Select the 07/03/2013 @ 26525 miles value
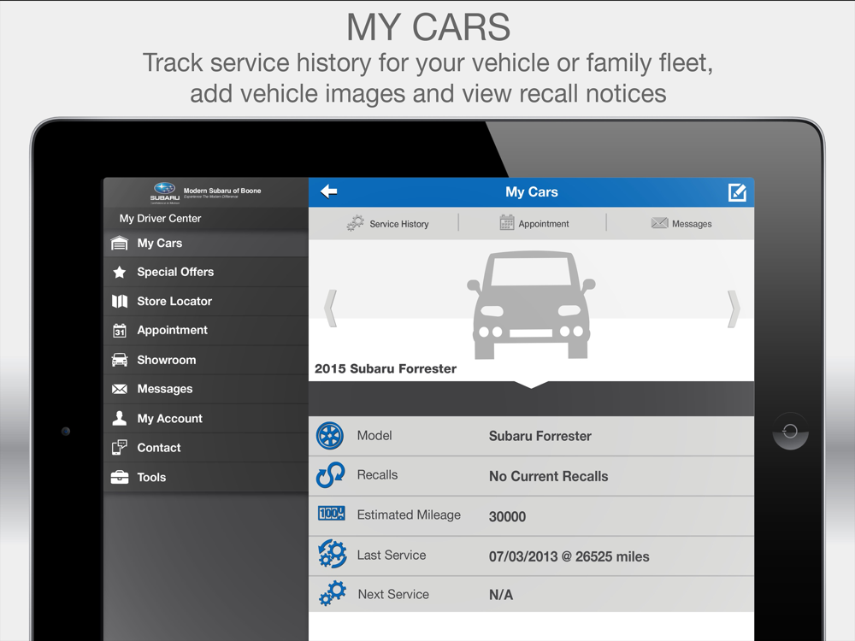The image size is (855, 641). click(x=569, y=556)
